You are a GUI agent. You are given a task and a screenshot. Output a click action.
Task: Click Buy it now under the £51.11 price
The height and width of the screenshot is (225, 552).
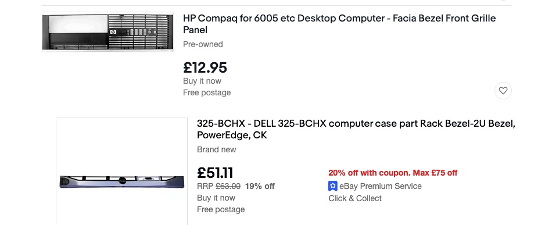pyautogui.click(x=216, y=198)
